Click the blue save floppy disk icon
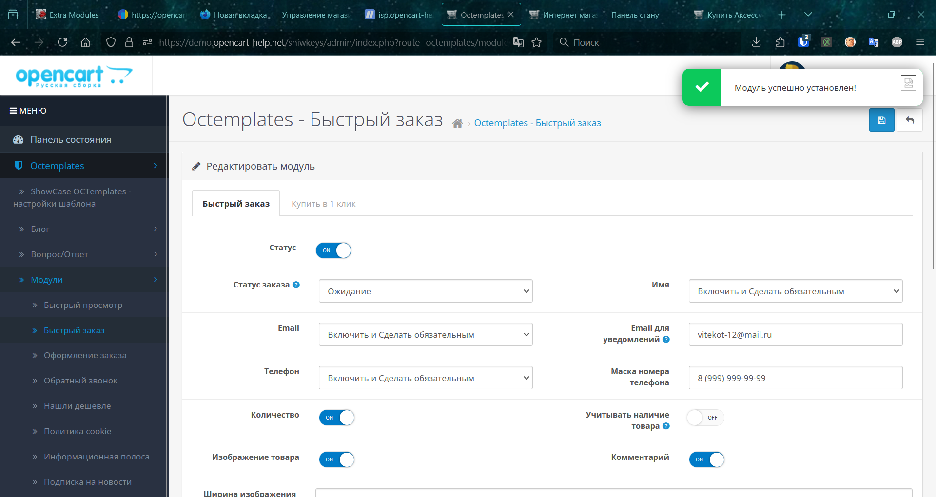 pyautogui.click(x=881, y=120)
